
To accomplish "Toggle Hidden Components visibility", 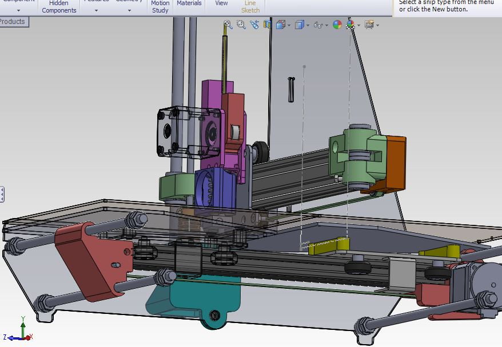I will click(58, 7).
